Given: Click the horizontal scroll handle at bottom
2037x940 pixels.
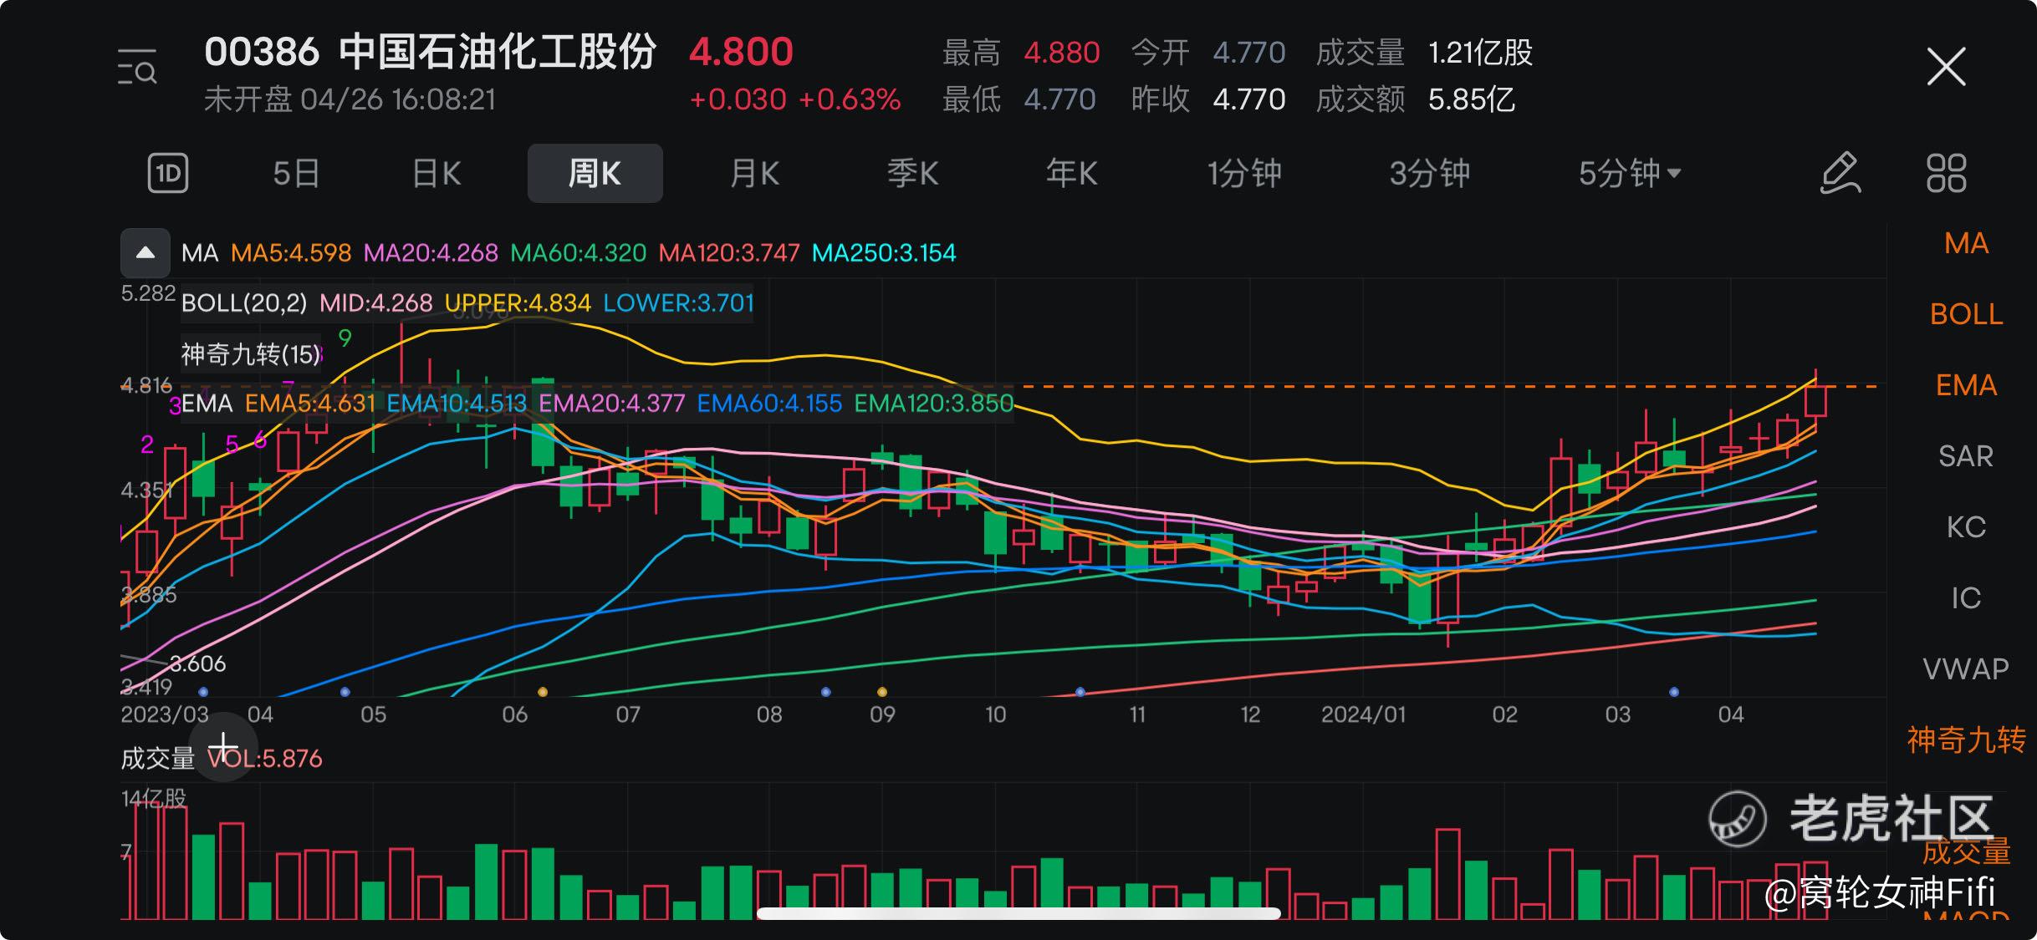Looking at the screenshot, I should pyautogui.click(x=1018, y=913).
